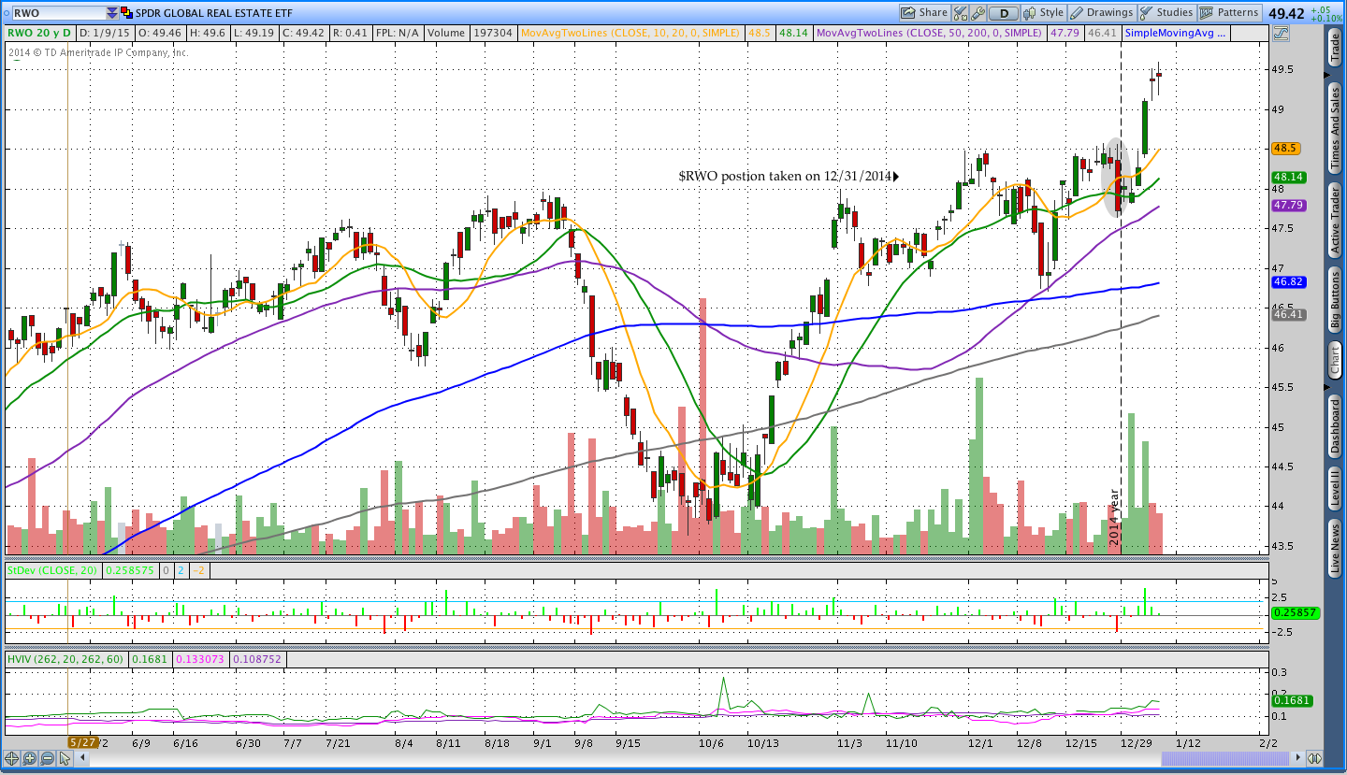The height and width of the screenshot is (775, 1347).
Task: Expand the RWO symbol dropdown arrow
Action: 112,13
